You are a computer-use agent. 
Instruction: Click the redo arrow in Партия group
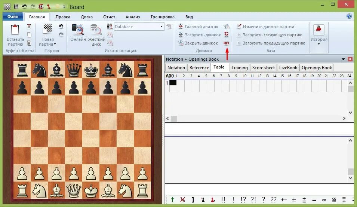pos(61,34)
